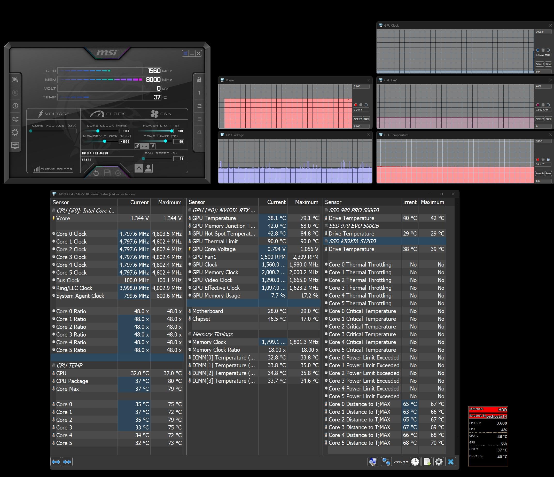Viewport: 554px width, 477px height.
Task: Click Auto Fit in the Vcore graph
Action: point(357,119)
